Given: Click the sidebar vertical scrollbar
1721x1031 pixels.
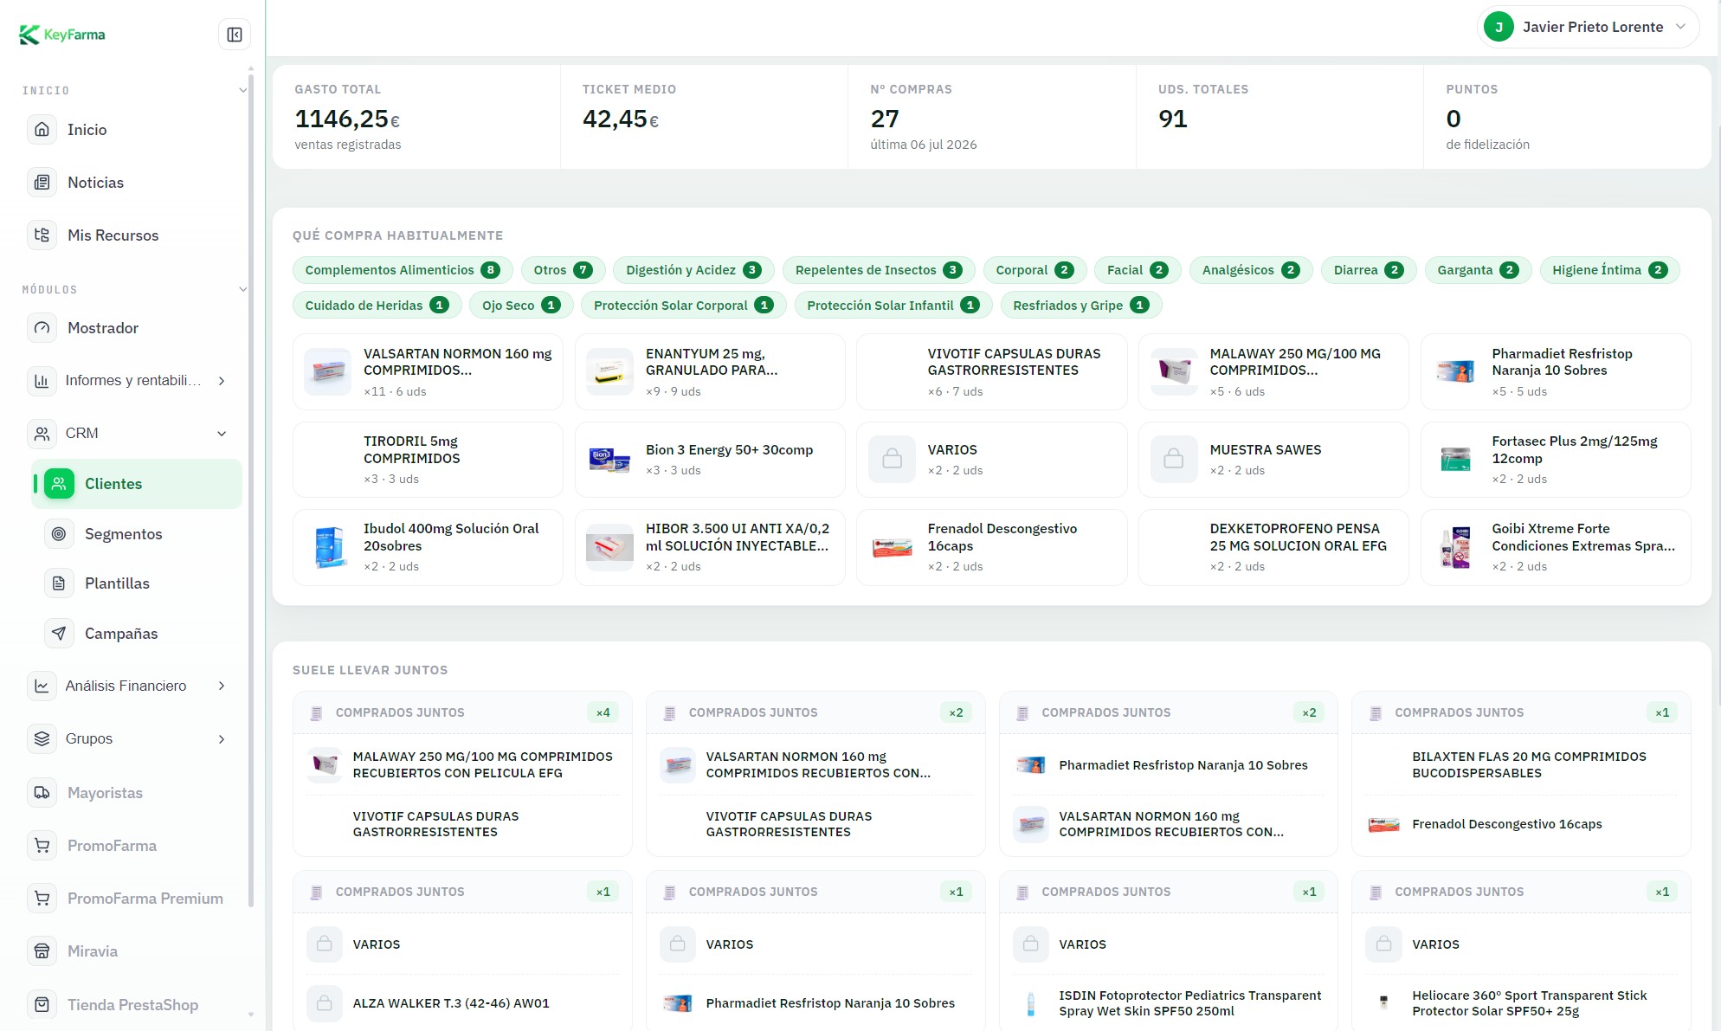Looking at the screenshot, I should (251, 489).
